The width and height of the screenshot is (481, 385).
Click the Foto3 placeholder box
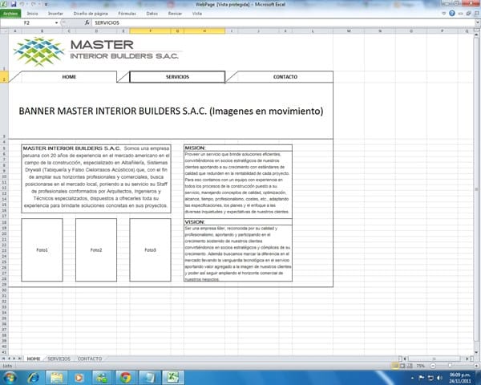(x=151, y=250)
